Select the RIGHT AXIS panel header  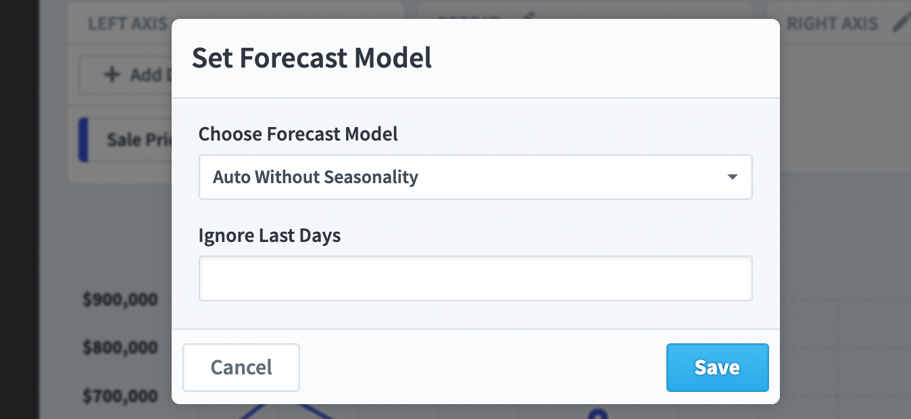(833, 24)
